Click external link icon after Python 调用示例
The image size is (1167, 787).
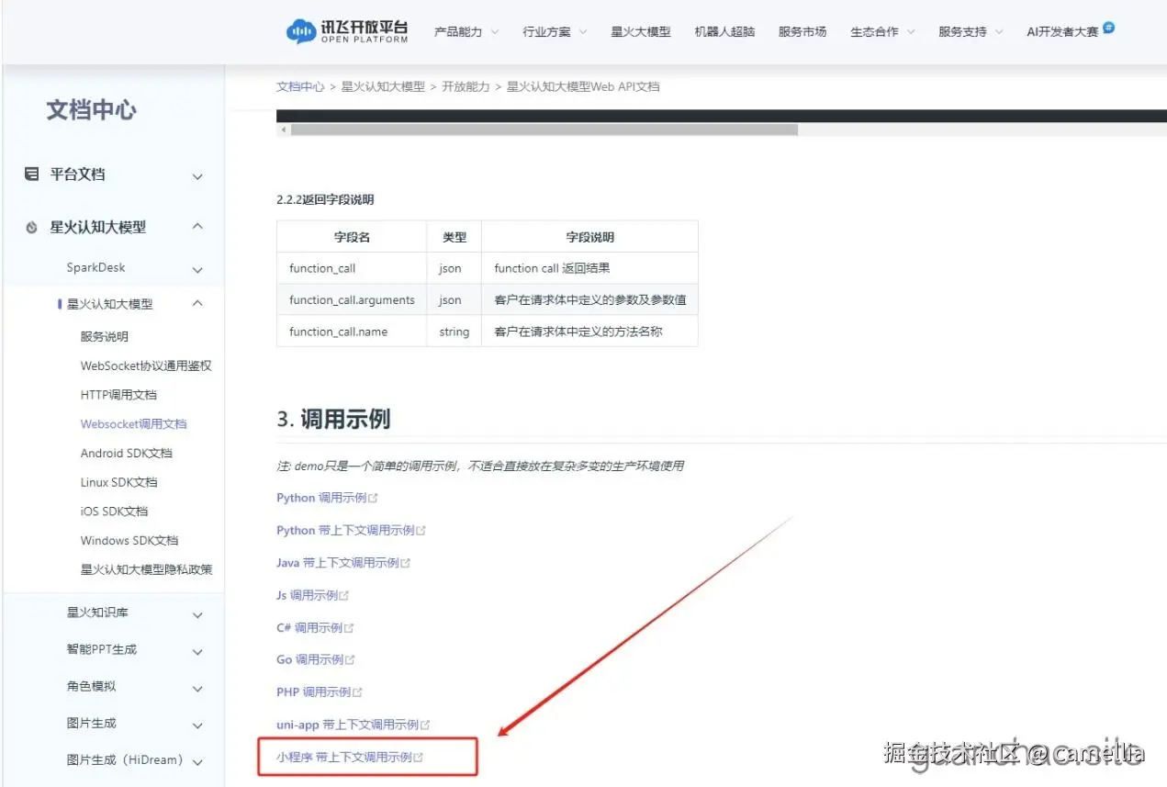tap(374, 498)
